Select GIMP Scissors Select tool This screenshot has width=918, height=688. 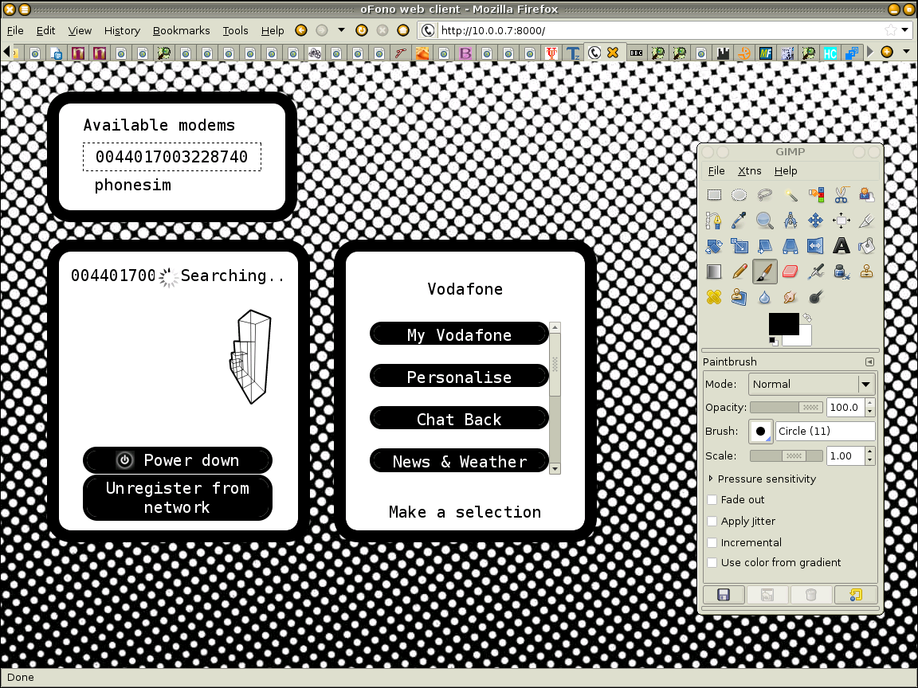pyautogui.click(x=841, y=195)
